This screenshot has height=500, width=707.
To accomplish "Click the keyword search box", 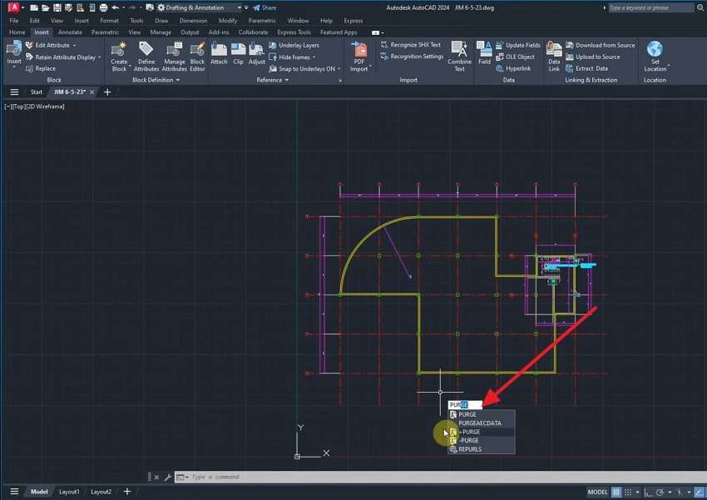I will point(650,7).
